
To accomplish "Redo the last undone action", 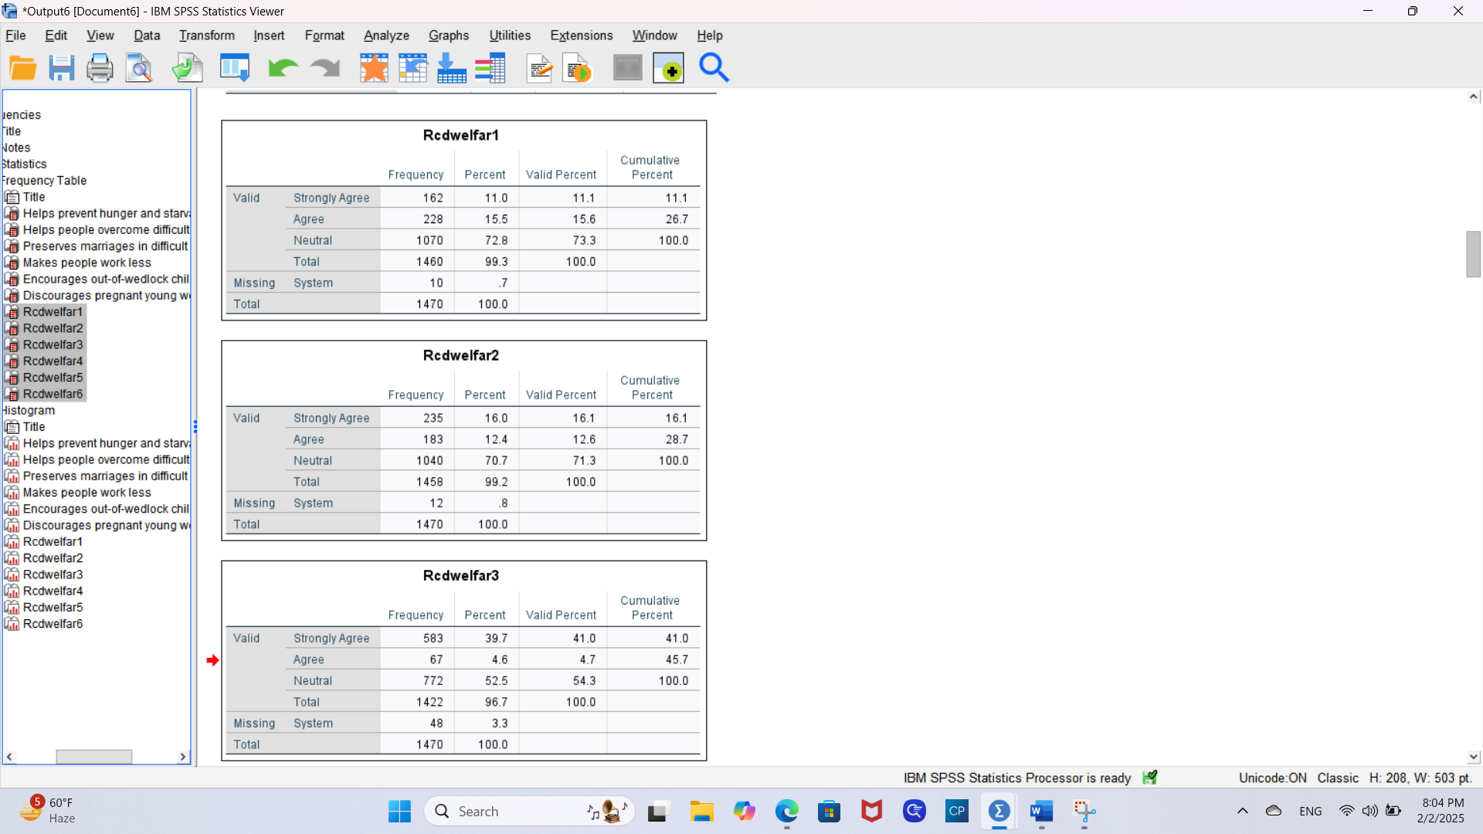I will click(x=324, y=67).
